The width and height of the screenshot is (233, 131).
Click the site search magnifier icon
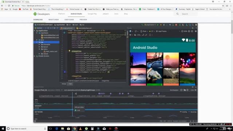coord(177,14)
